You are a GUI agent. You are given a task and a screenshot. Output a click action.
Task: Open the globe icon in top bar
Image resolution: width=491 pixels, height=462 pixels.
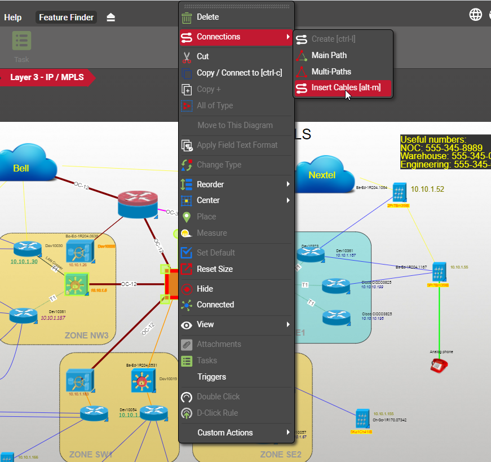click(x=476, y=15)
